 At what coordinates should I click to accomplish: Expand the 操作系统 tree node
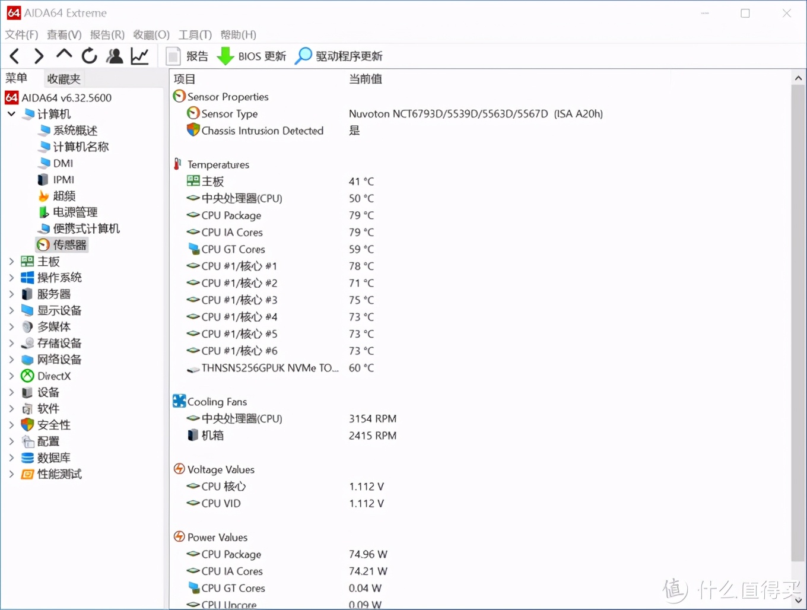(x=11, y=277)
